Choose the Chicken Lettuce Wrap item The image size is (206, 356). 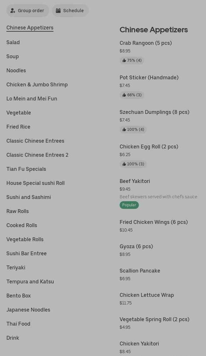coord(147,295)
